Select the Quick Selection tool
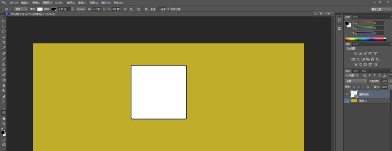Screen dimensions: 392x151 tap(4, 37)
